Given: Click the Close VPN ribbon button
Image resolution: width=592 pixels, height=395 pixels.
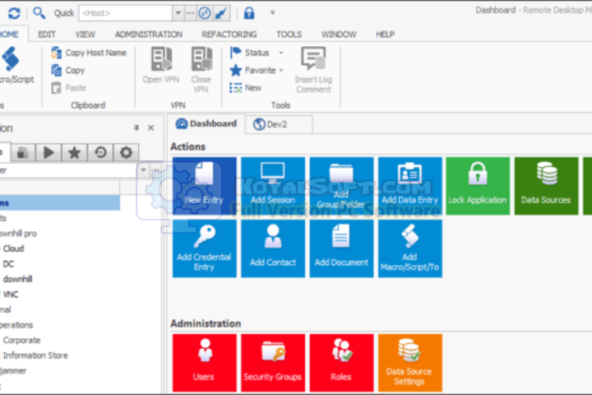Looking at the screenshot, I should (201, 70).
